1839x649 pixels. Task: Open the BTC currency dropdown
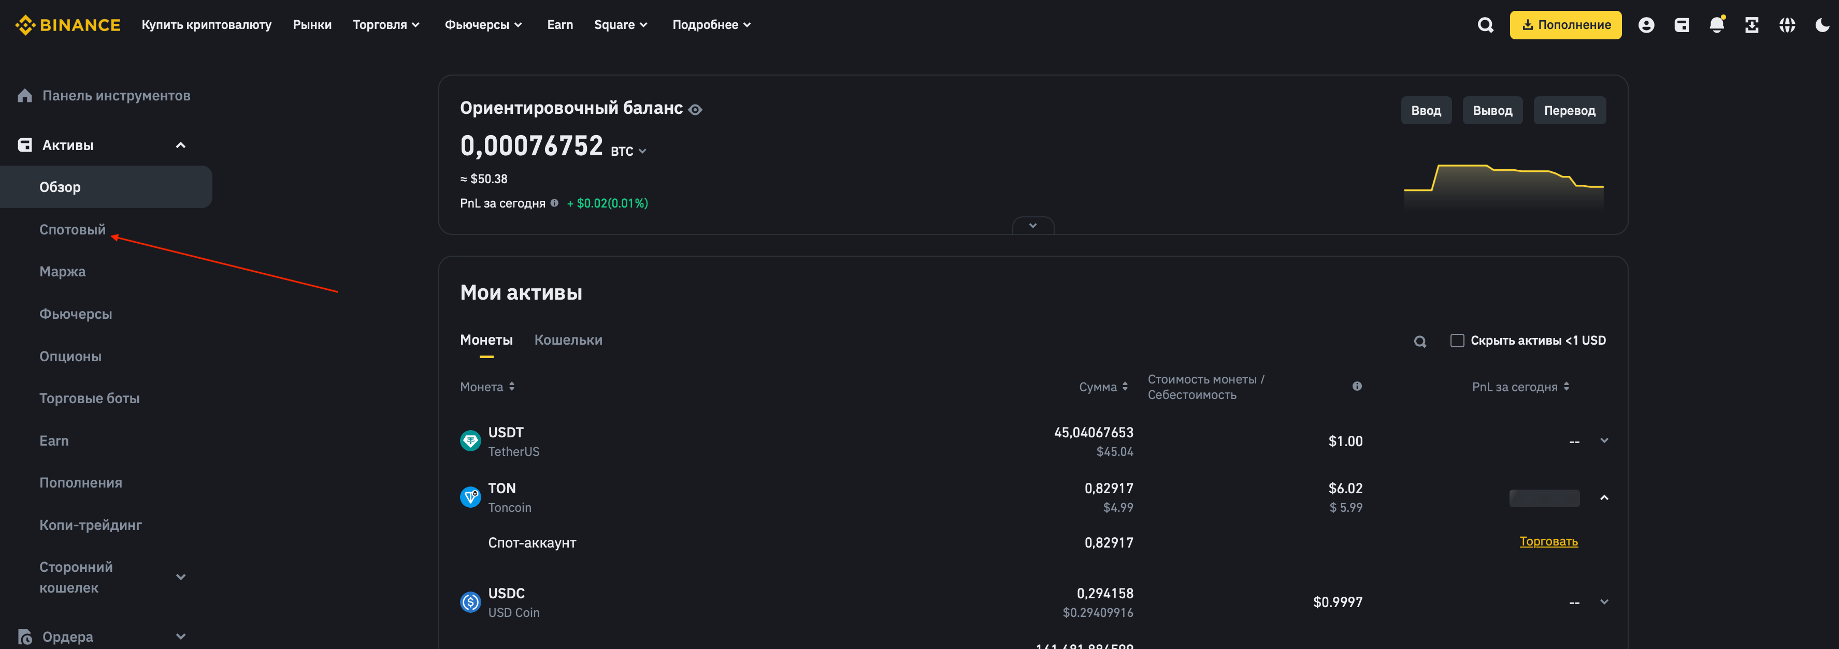tap(628, 151)
